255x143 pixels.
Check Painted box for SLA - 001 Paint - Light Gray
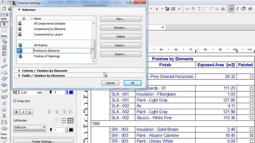click(x=251, y=100)
